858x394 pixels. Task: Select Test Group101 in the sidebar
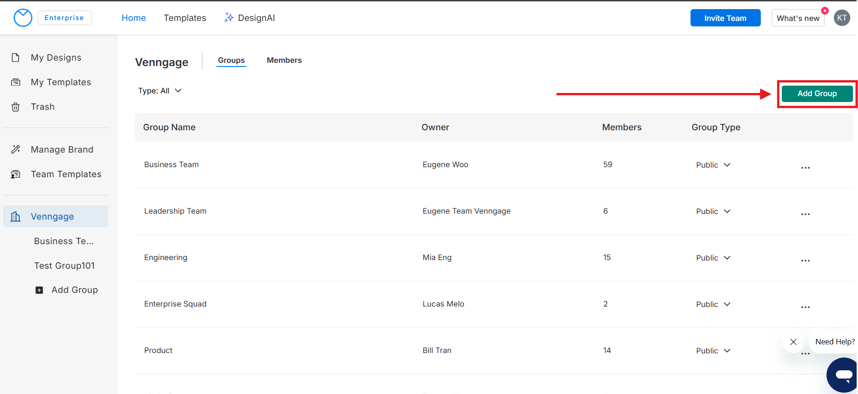coord(64,266)
